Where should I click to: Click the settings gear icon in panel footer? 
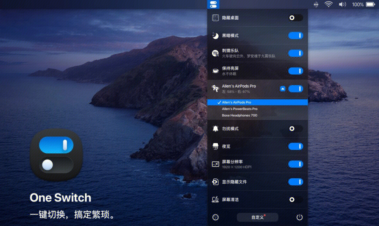tap(215, 217)
